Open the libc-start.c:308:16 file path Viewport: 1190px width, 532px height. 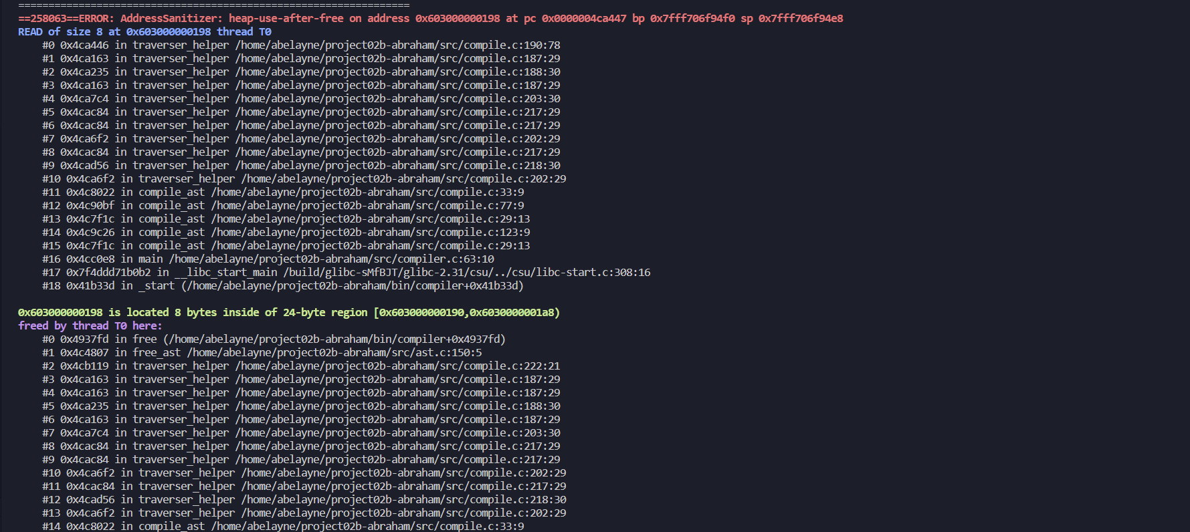coord(466,273)
